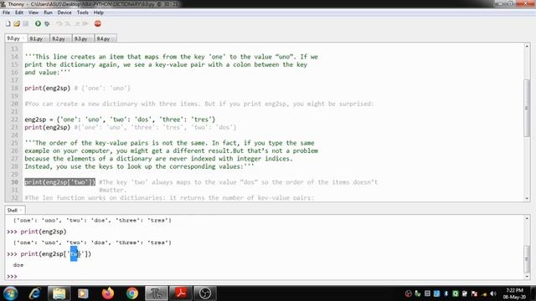
Task: Open the View menu
Action: [33, 13]
